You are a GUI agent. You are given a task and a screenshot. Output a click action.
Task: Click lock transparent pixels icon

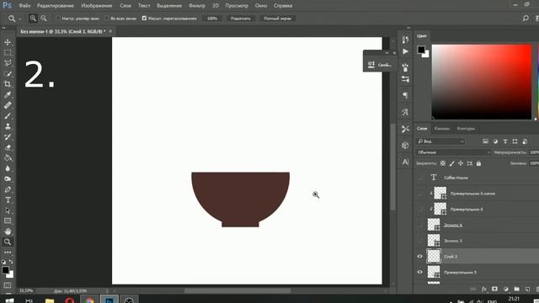pos(443,163)
